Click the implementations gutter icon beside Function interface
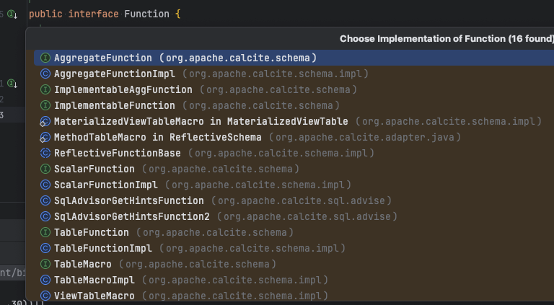 tap(12, 14)
